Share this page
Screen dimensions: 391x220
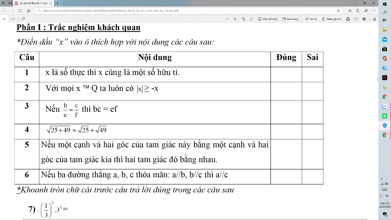[x=366, y=11]
